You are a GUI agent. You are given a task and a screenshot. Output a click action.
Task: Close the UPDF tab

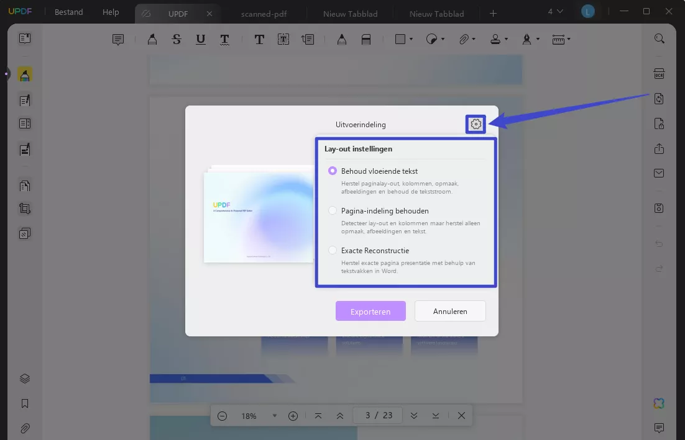[209, 14]
